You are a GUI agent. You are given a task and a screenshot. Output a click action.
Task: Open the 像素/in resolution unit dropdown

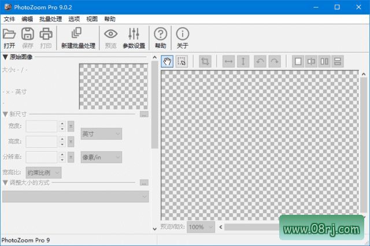101,157
